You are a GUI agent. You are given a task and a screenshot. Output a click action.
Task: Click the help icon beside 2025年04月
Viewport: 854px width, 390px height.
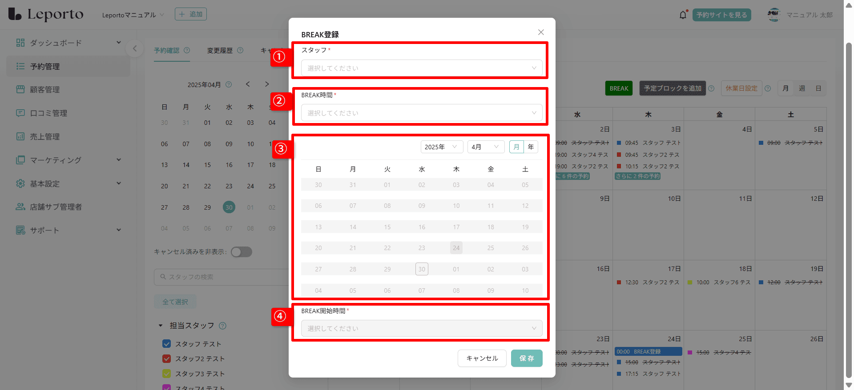(x=229, y=84)
